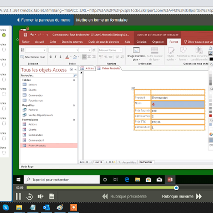The width and height of the screenshot is (213, 213).
Task: Pause the video playback
Action: pos(18,196)
